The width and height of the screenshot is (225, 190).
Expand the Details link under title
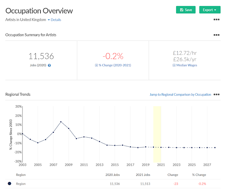click(x=54, y=20)
